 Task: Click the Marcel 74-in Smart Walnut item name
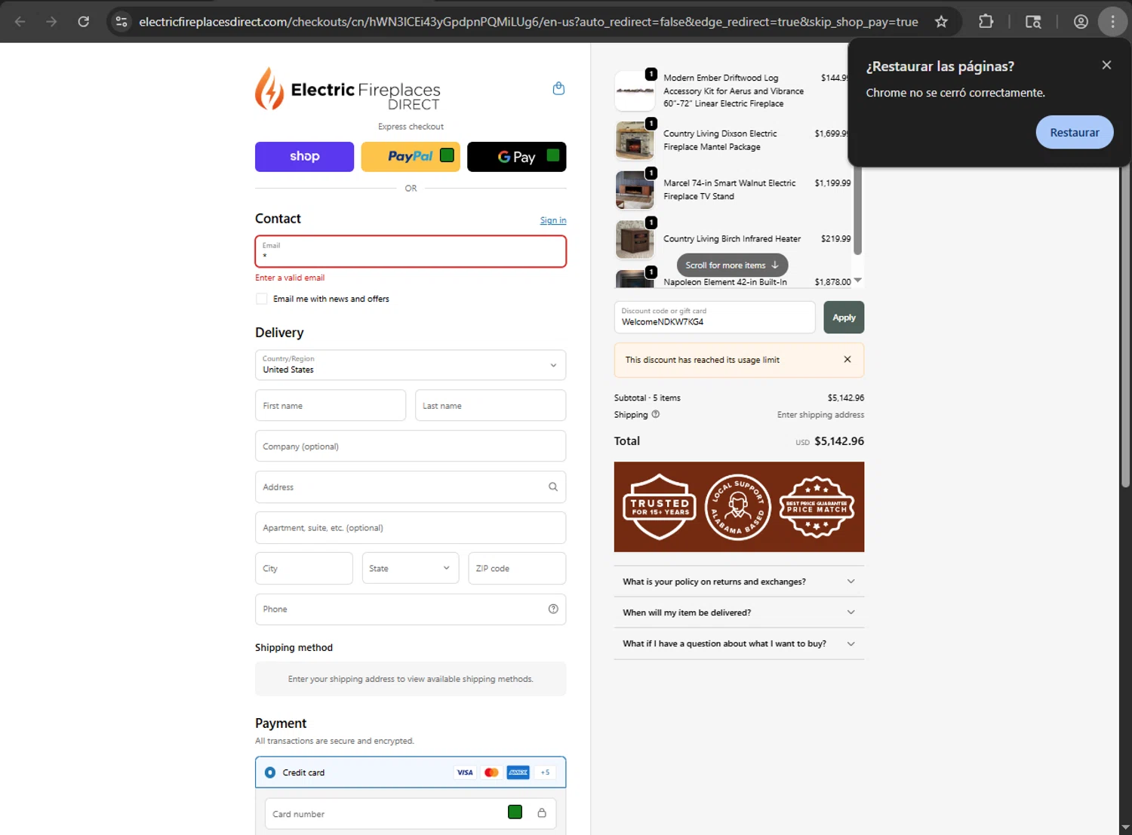[729, 189]
